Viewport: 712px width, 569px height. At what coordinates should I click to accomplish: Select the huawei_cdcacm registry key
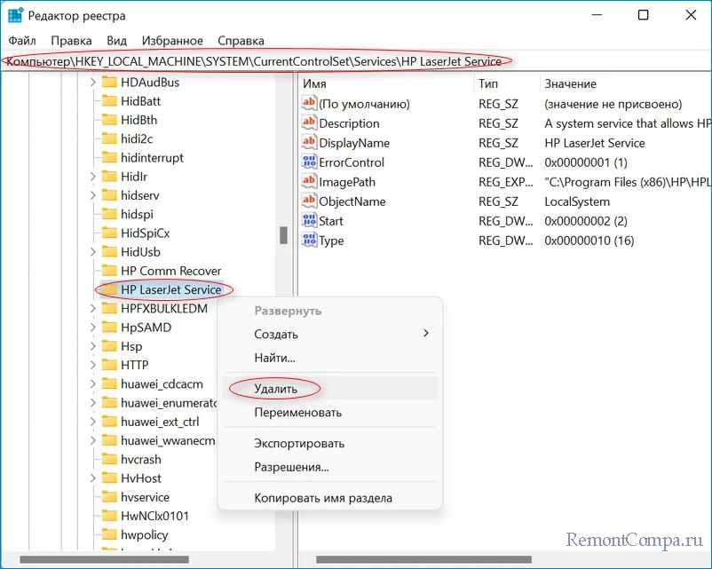(162, 384)
